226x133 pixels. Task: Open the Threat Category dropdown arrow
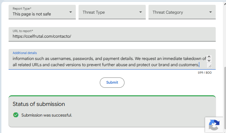point(211,12)
